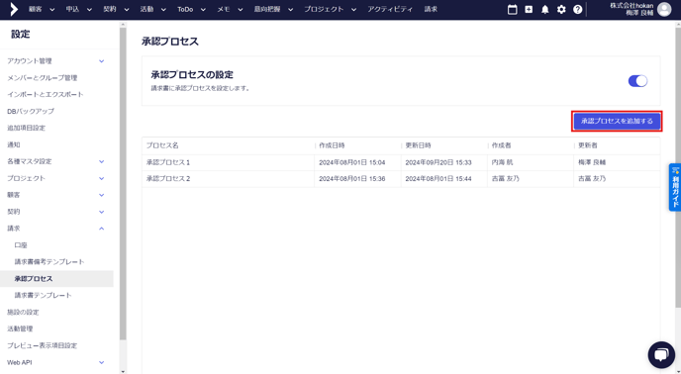This screenshot has width=681, height=374.
Task: Open the calendar icon in header
Action: click(x=513, y=9)
